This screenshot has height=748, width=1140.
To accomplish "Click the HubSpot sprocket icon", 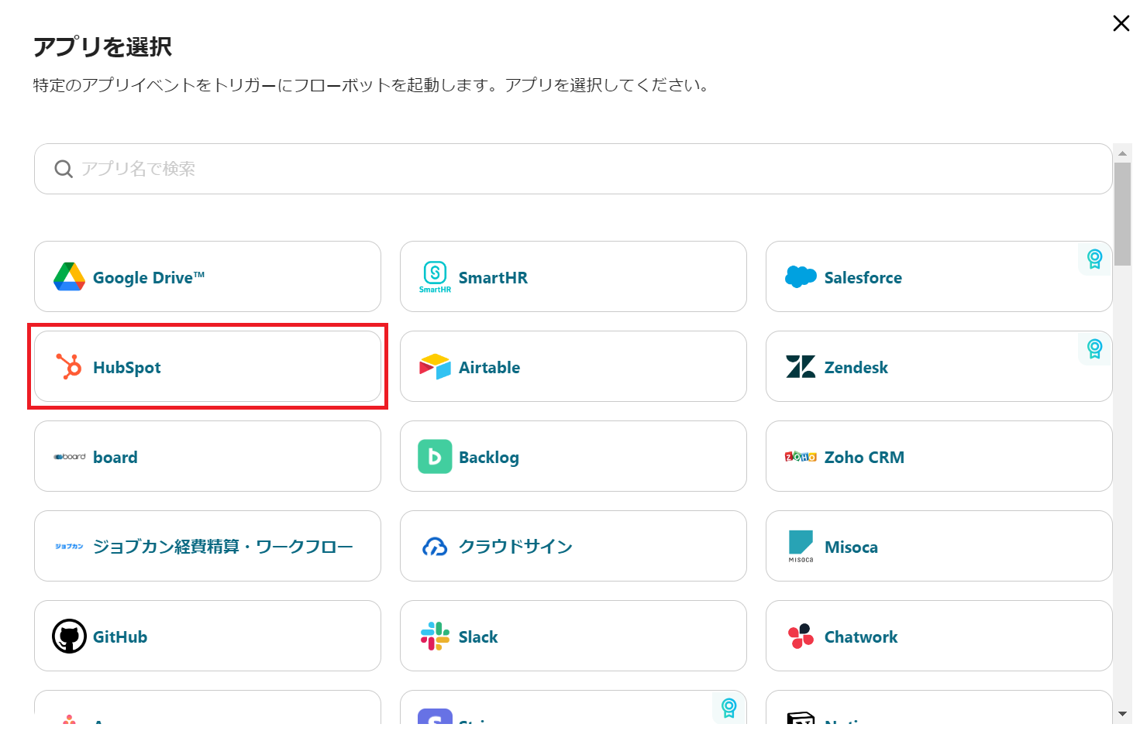I will [69, 366].
